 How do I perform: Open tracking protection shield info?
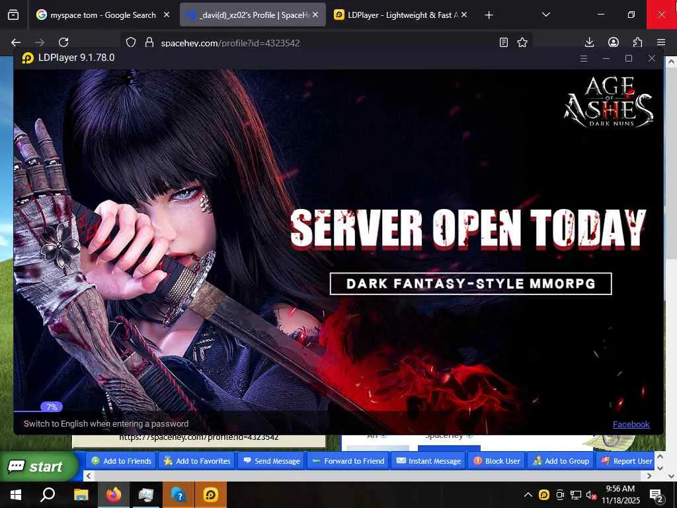point(131,42)
